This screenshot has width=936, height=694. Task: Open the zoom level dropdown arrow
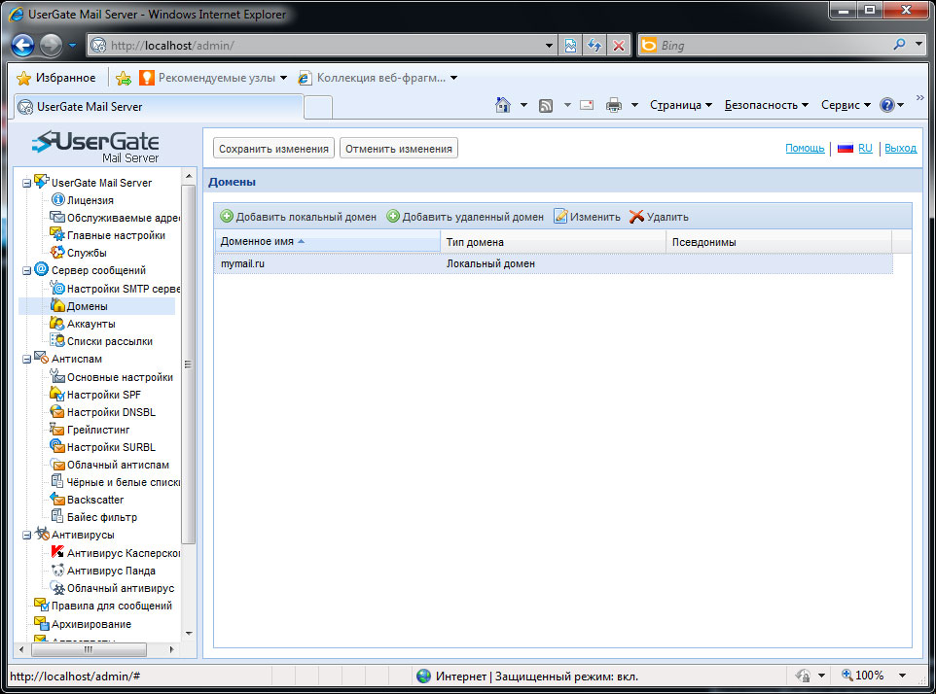903,675
